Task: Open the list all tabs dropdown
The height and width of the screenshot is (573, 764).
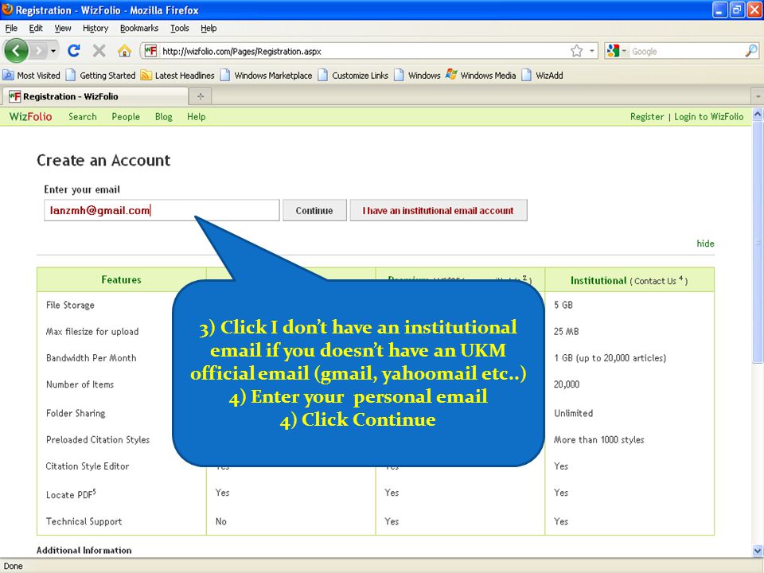Action: 758,96
